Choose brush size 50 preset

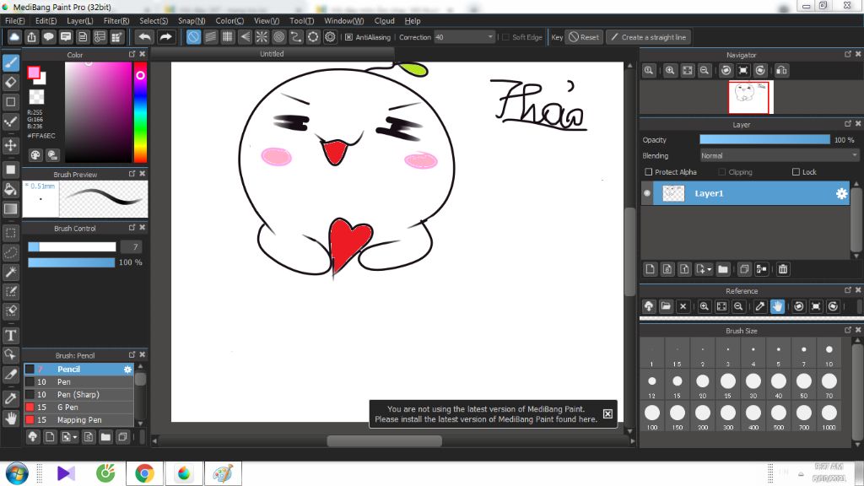coord(804,385)
